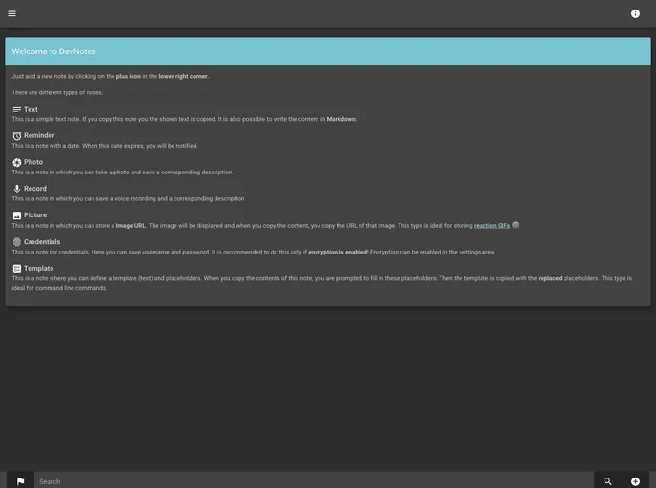Click the Template note icon
Image resolution: width=656 pixels, height=488 pixels.
tap(17, 269)
